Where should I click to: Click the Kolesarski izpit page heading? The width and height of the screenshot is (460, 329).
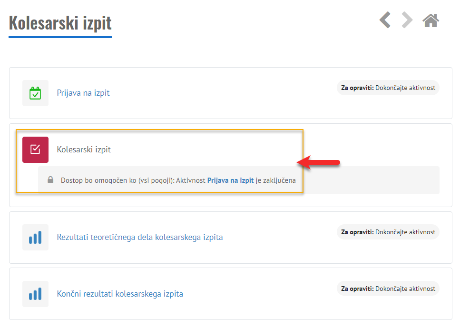click(60, 23)
